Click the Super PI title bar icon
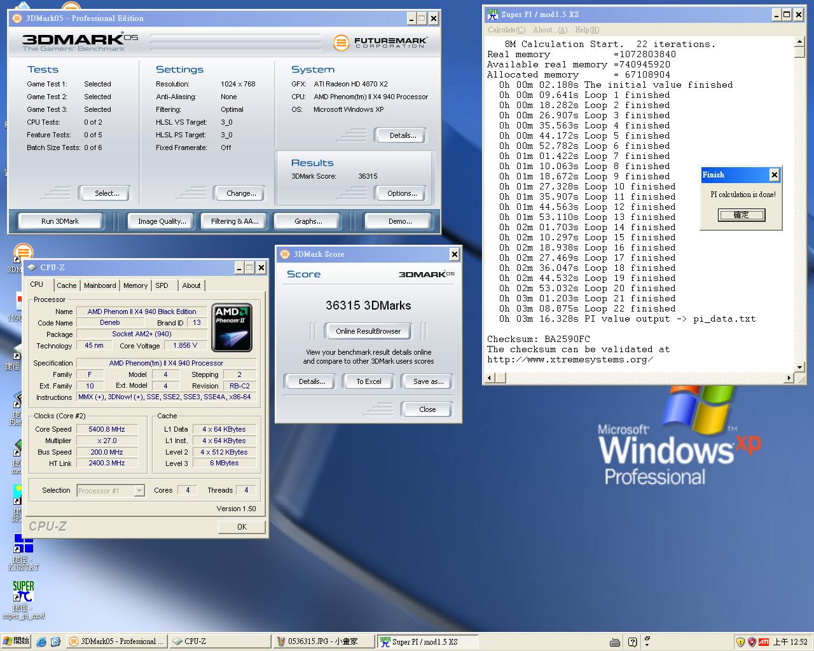This screenshot has width=814, height=651. click(x=492, y=14)
